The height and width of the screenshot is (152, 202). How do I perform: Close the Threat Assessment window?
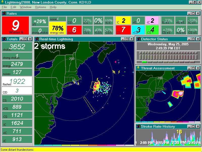[198, 68]
